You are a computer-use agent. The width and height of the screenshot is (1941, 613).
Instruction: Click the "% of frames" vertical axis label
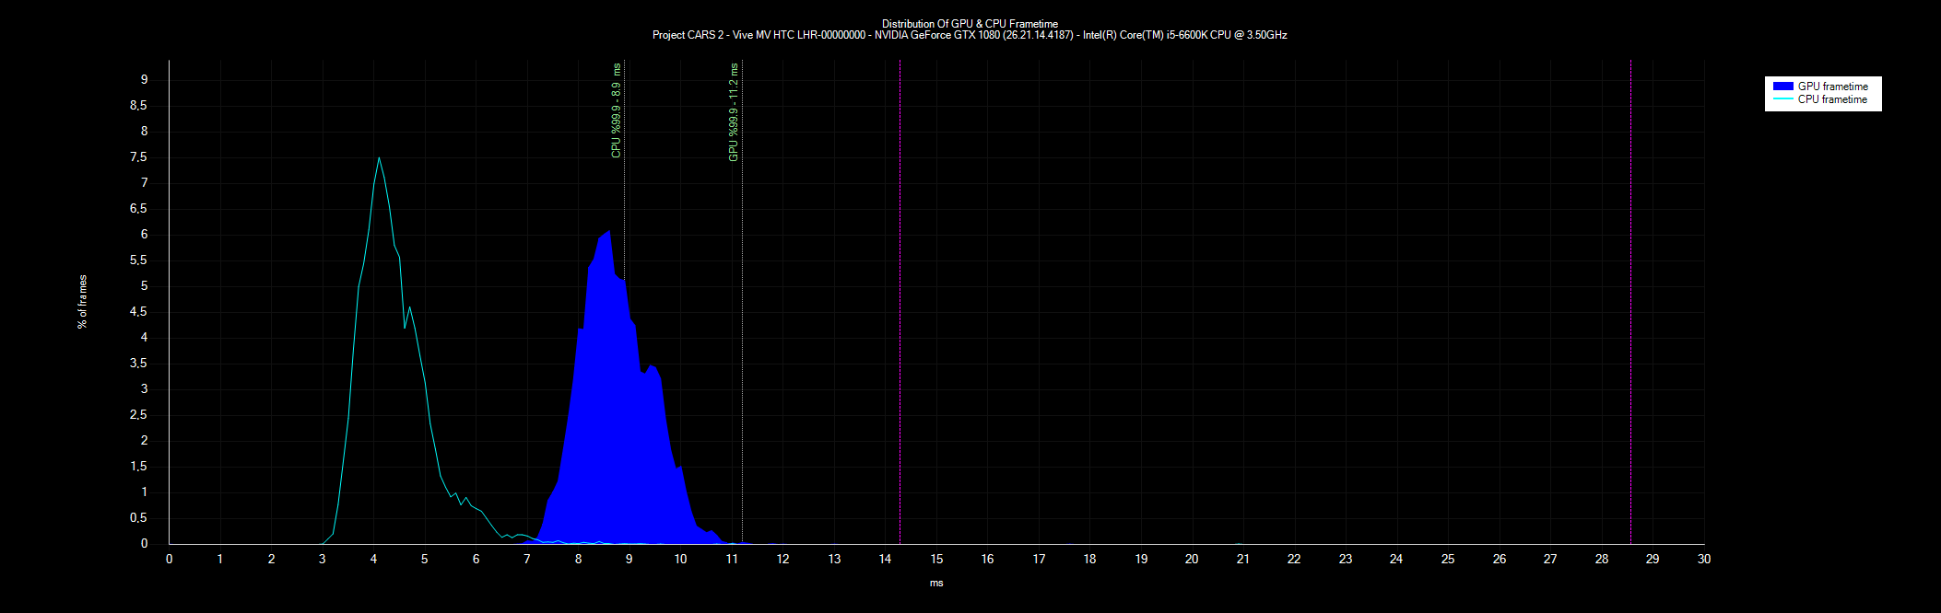point(83,302)
